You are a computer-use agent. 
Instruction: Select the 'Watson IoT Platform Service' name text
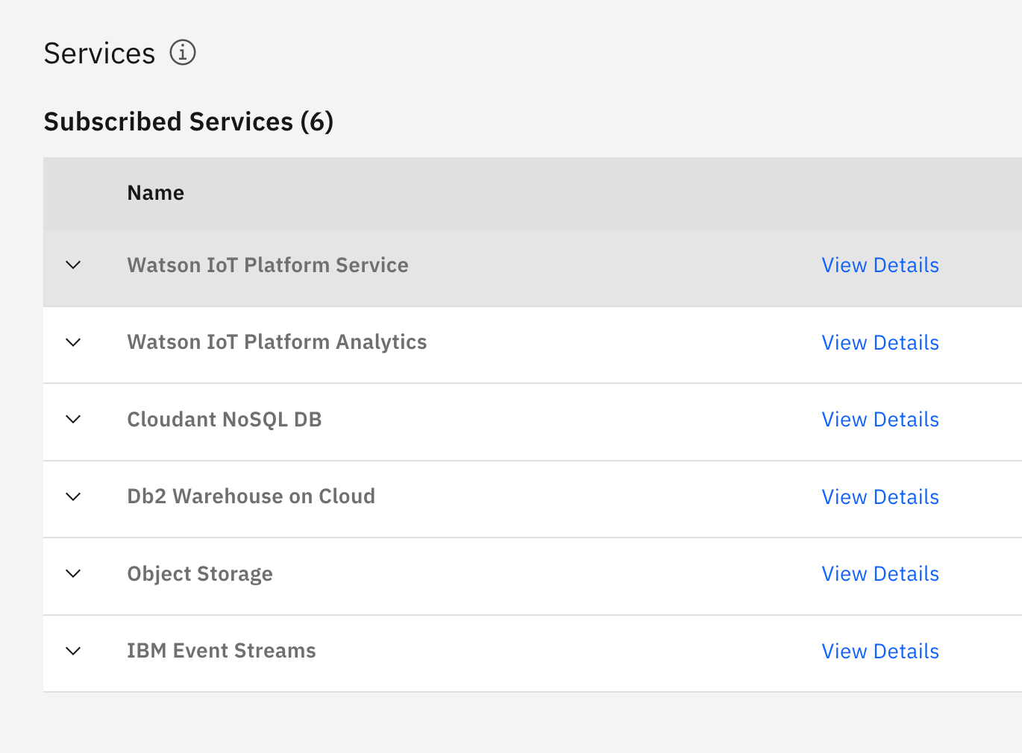[x=268, y=265]
